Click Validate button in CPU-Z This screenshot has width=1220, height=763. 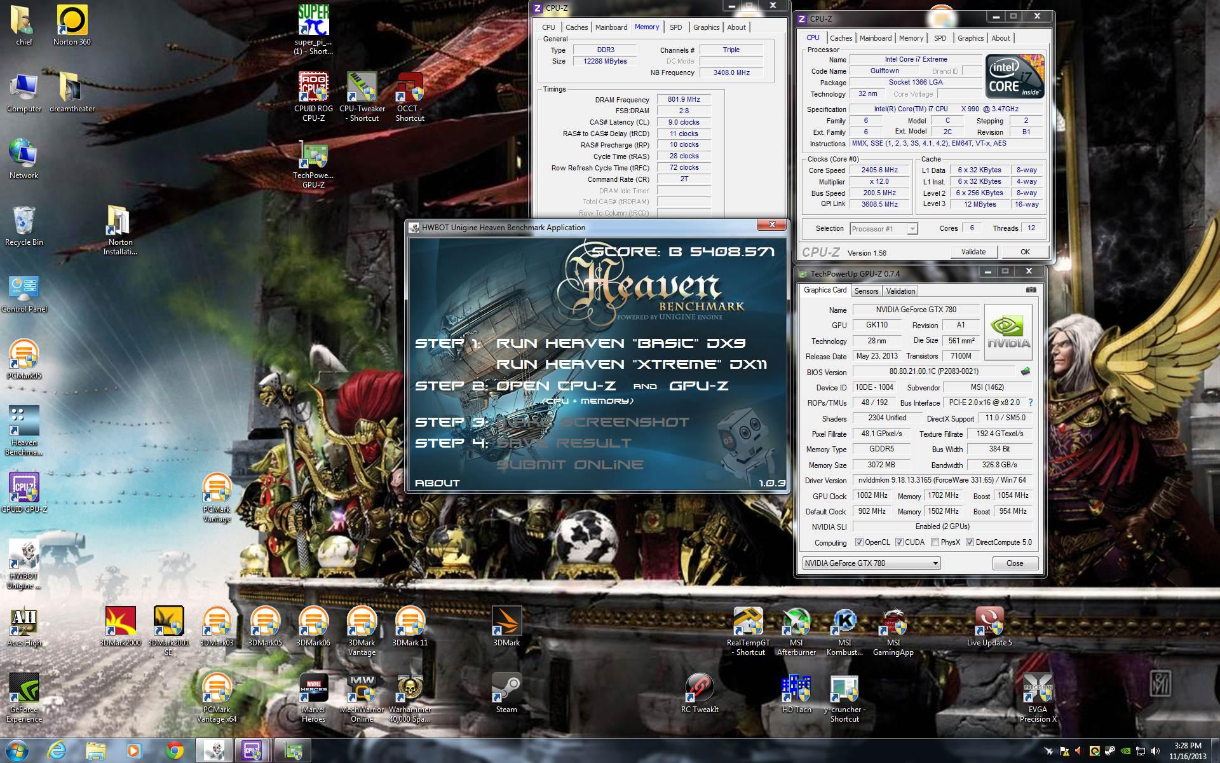[973, 252]
